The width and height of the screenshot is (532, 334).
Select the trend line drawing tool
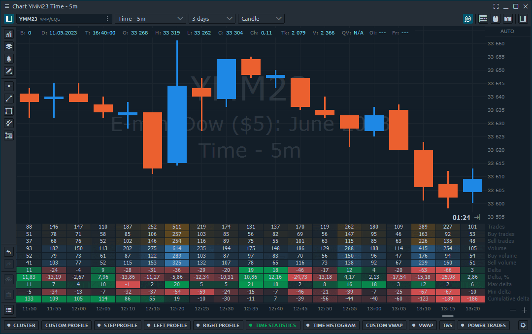click(x=8, y=99)
